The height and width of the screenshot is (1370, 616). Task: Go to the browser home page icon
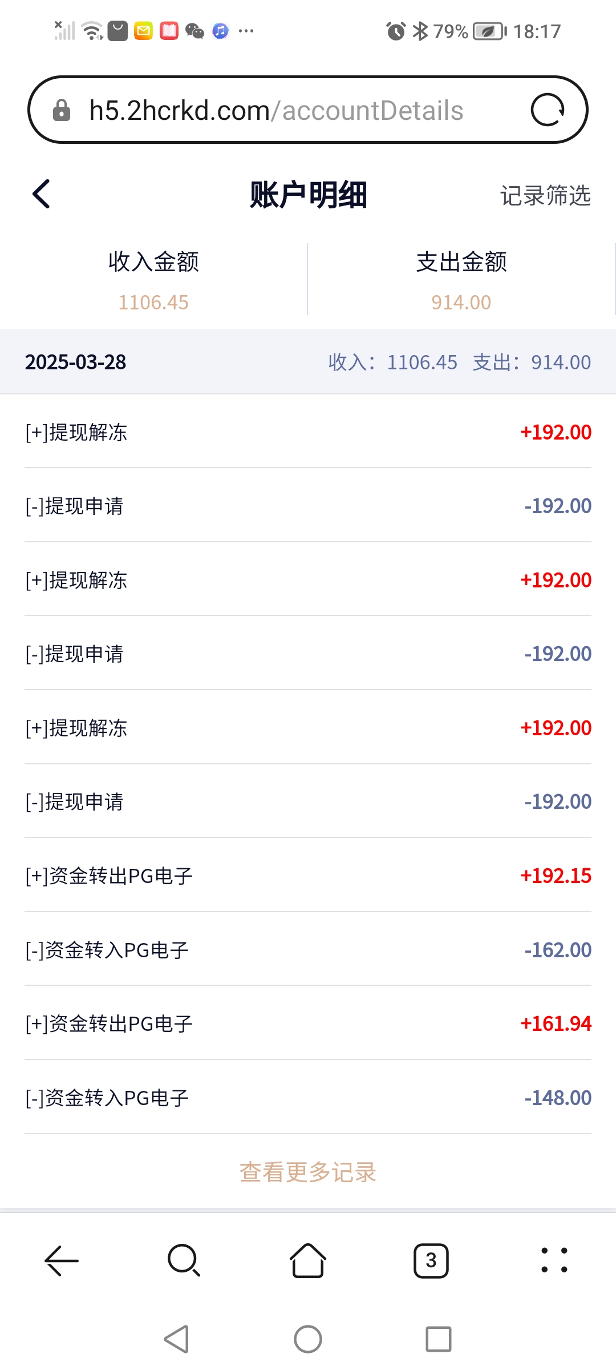tap(308, 1260)
